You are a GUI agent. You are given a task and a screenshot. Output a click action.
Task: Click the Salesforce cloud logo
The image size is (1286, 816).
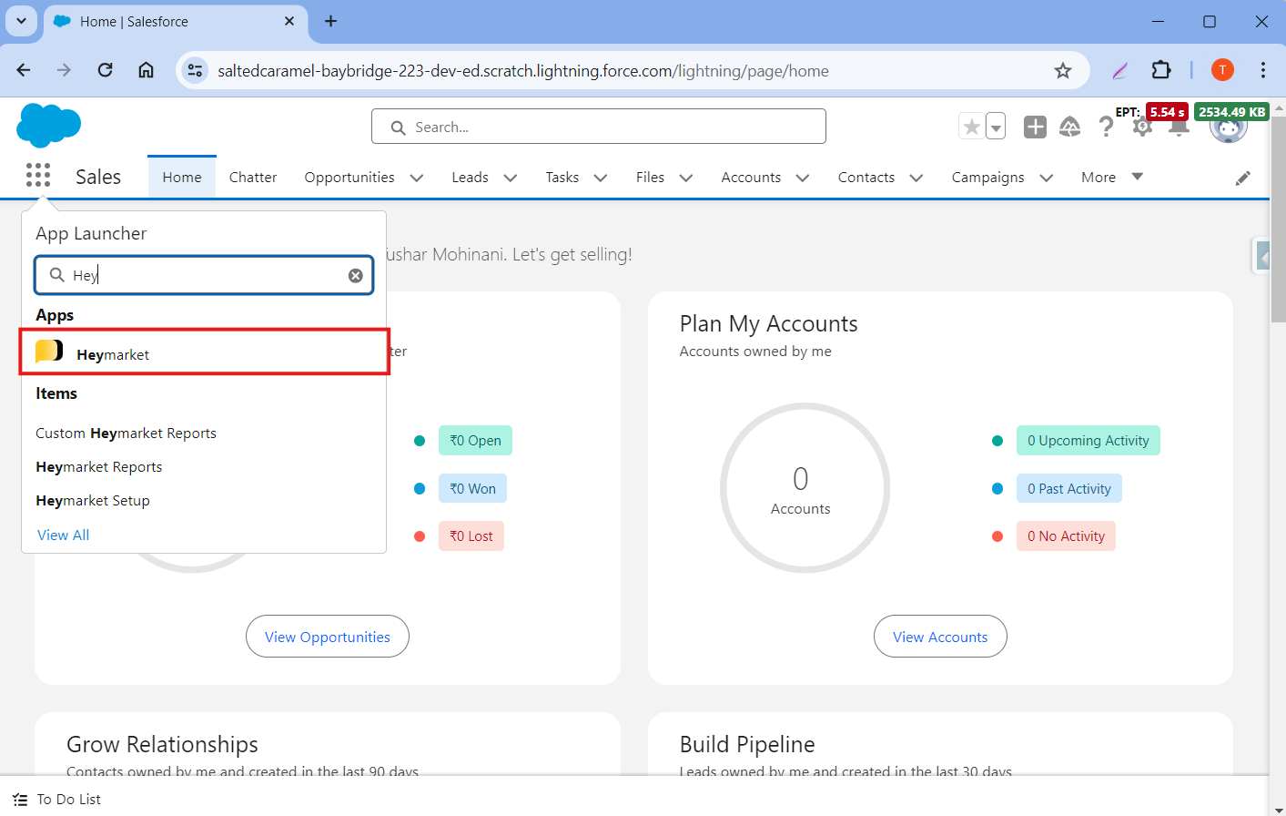pyautogui.click(x=49, y=125)
